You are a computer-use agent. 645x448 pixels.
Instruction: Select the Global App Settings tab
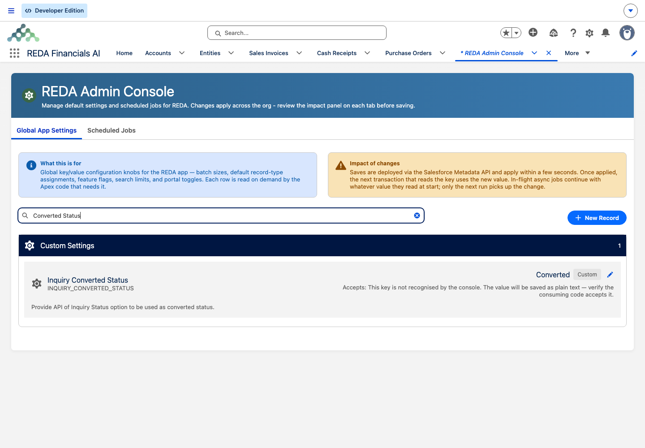pyautogui.click(x=47, y=130)
